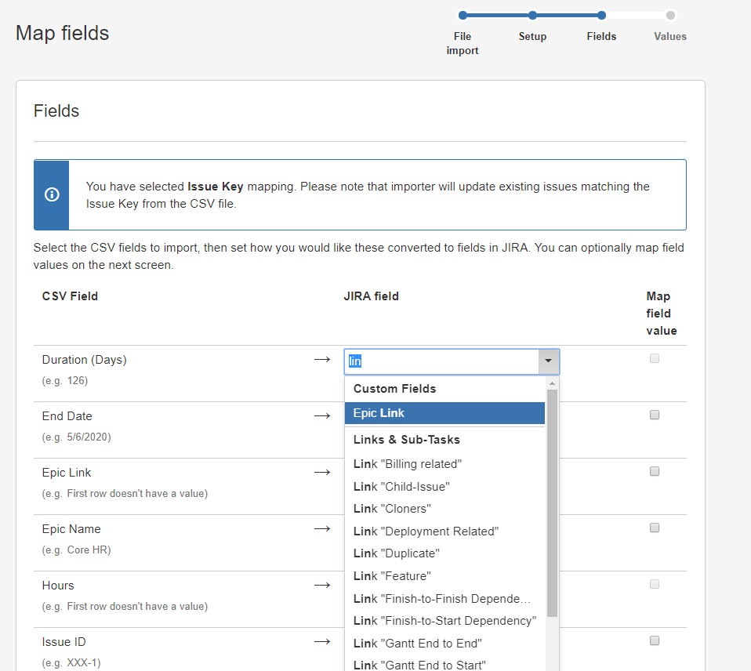
Task: Click the JIRA field search input
Action: click(441, 361)
